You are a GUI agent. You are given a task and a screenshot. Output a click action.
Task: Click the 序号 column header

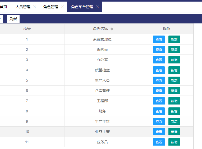tap(27, 29)
